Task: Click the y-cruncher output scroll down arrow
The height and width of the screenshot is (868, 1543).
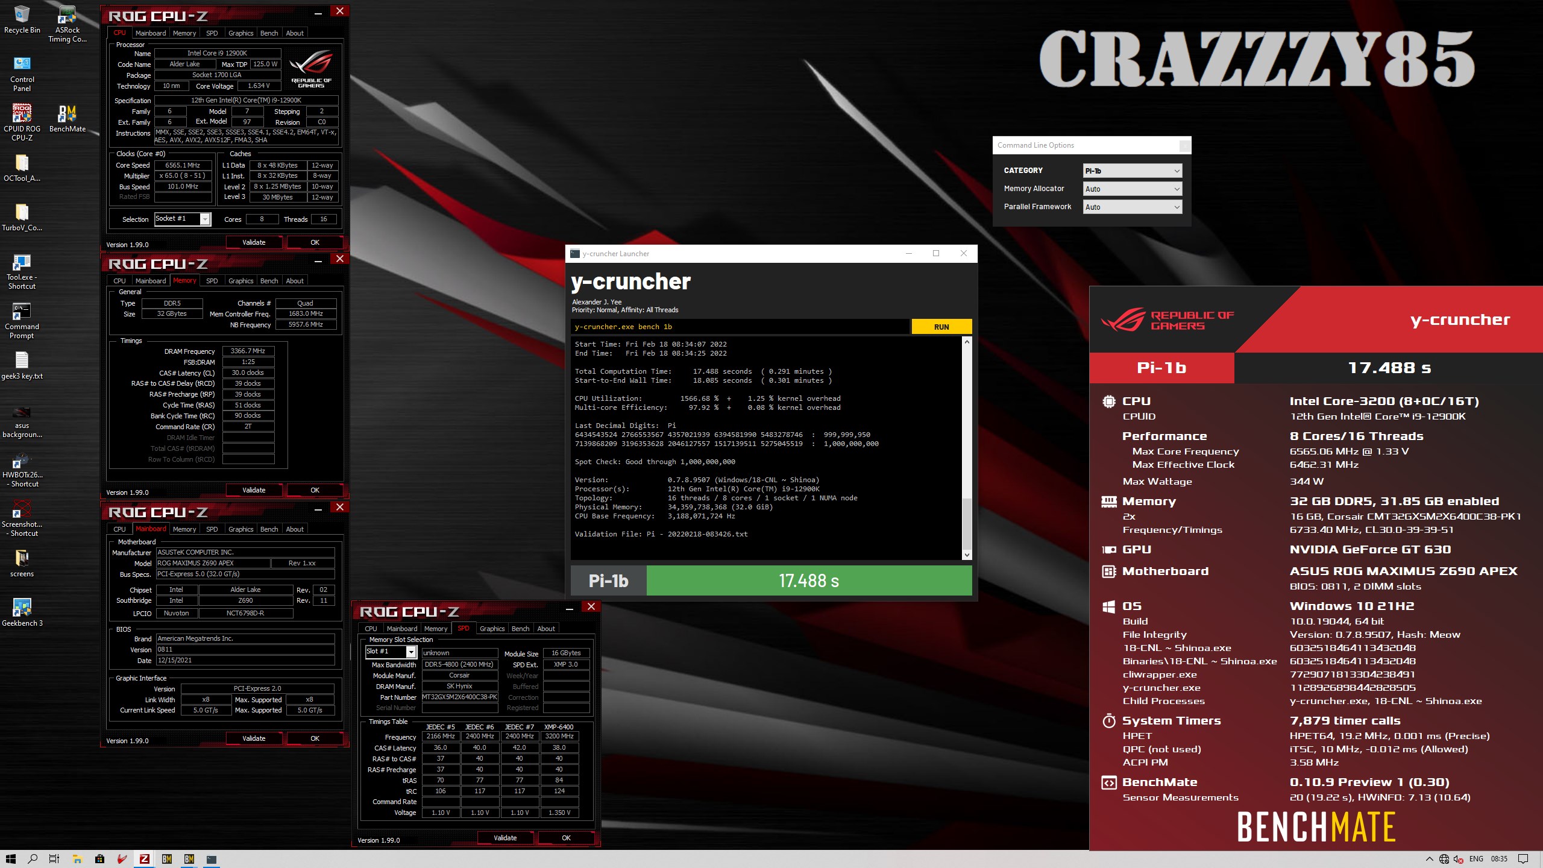Action: click(967, 555)
